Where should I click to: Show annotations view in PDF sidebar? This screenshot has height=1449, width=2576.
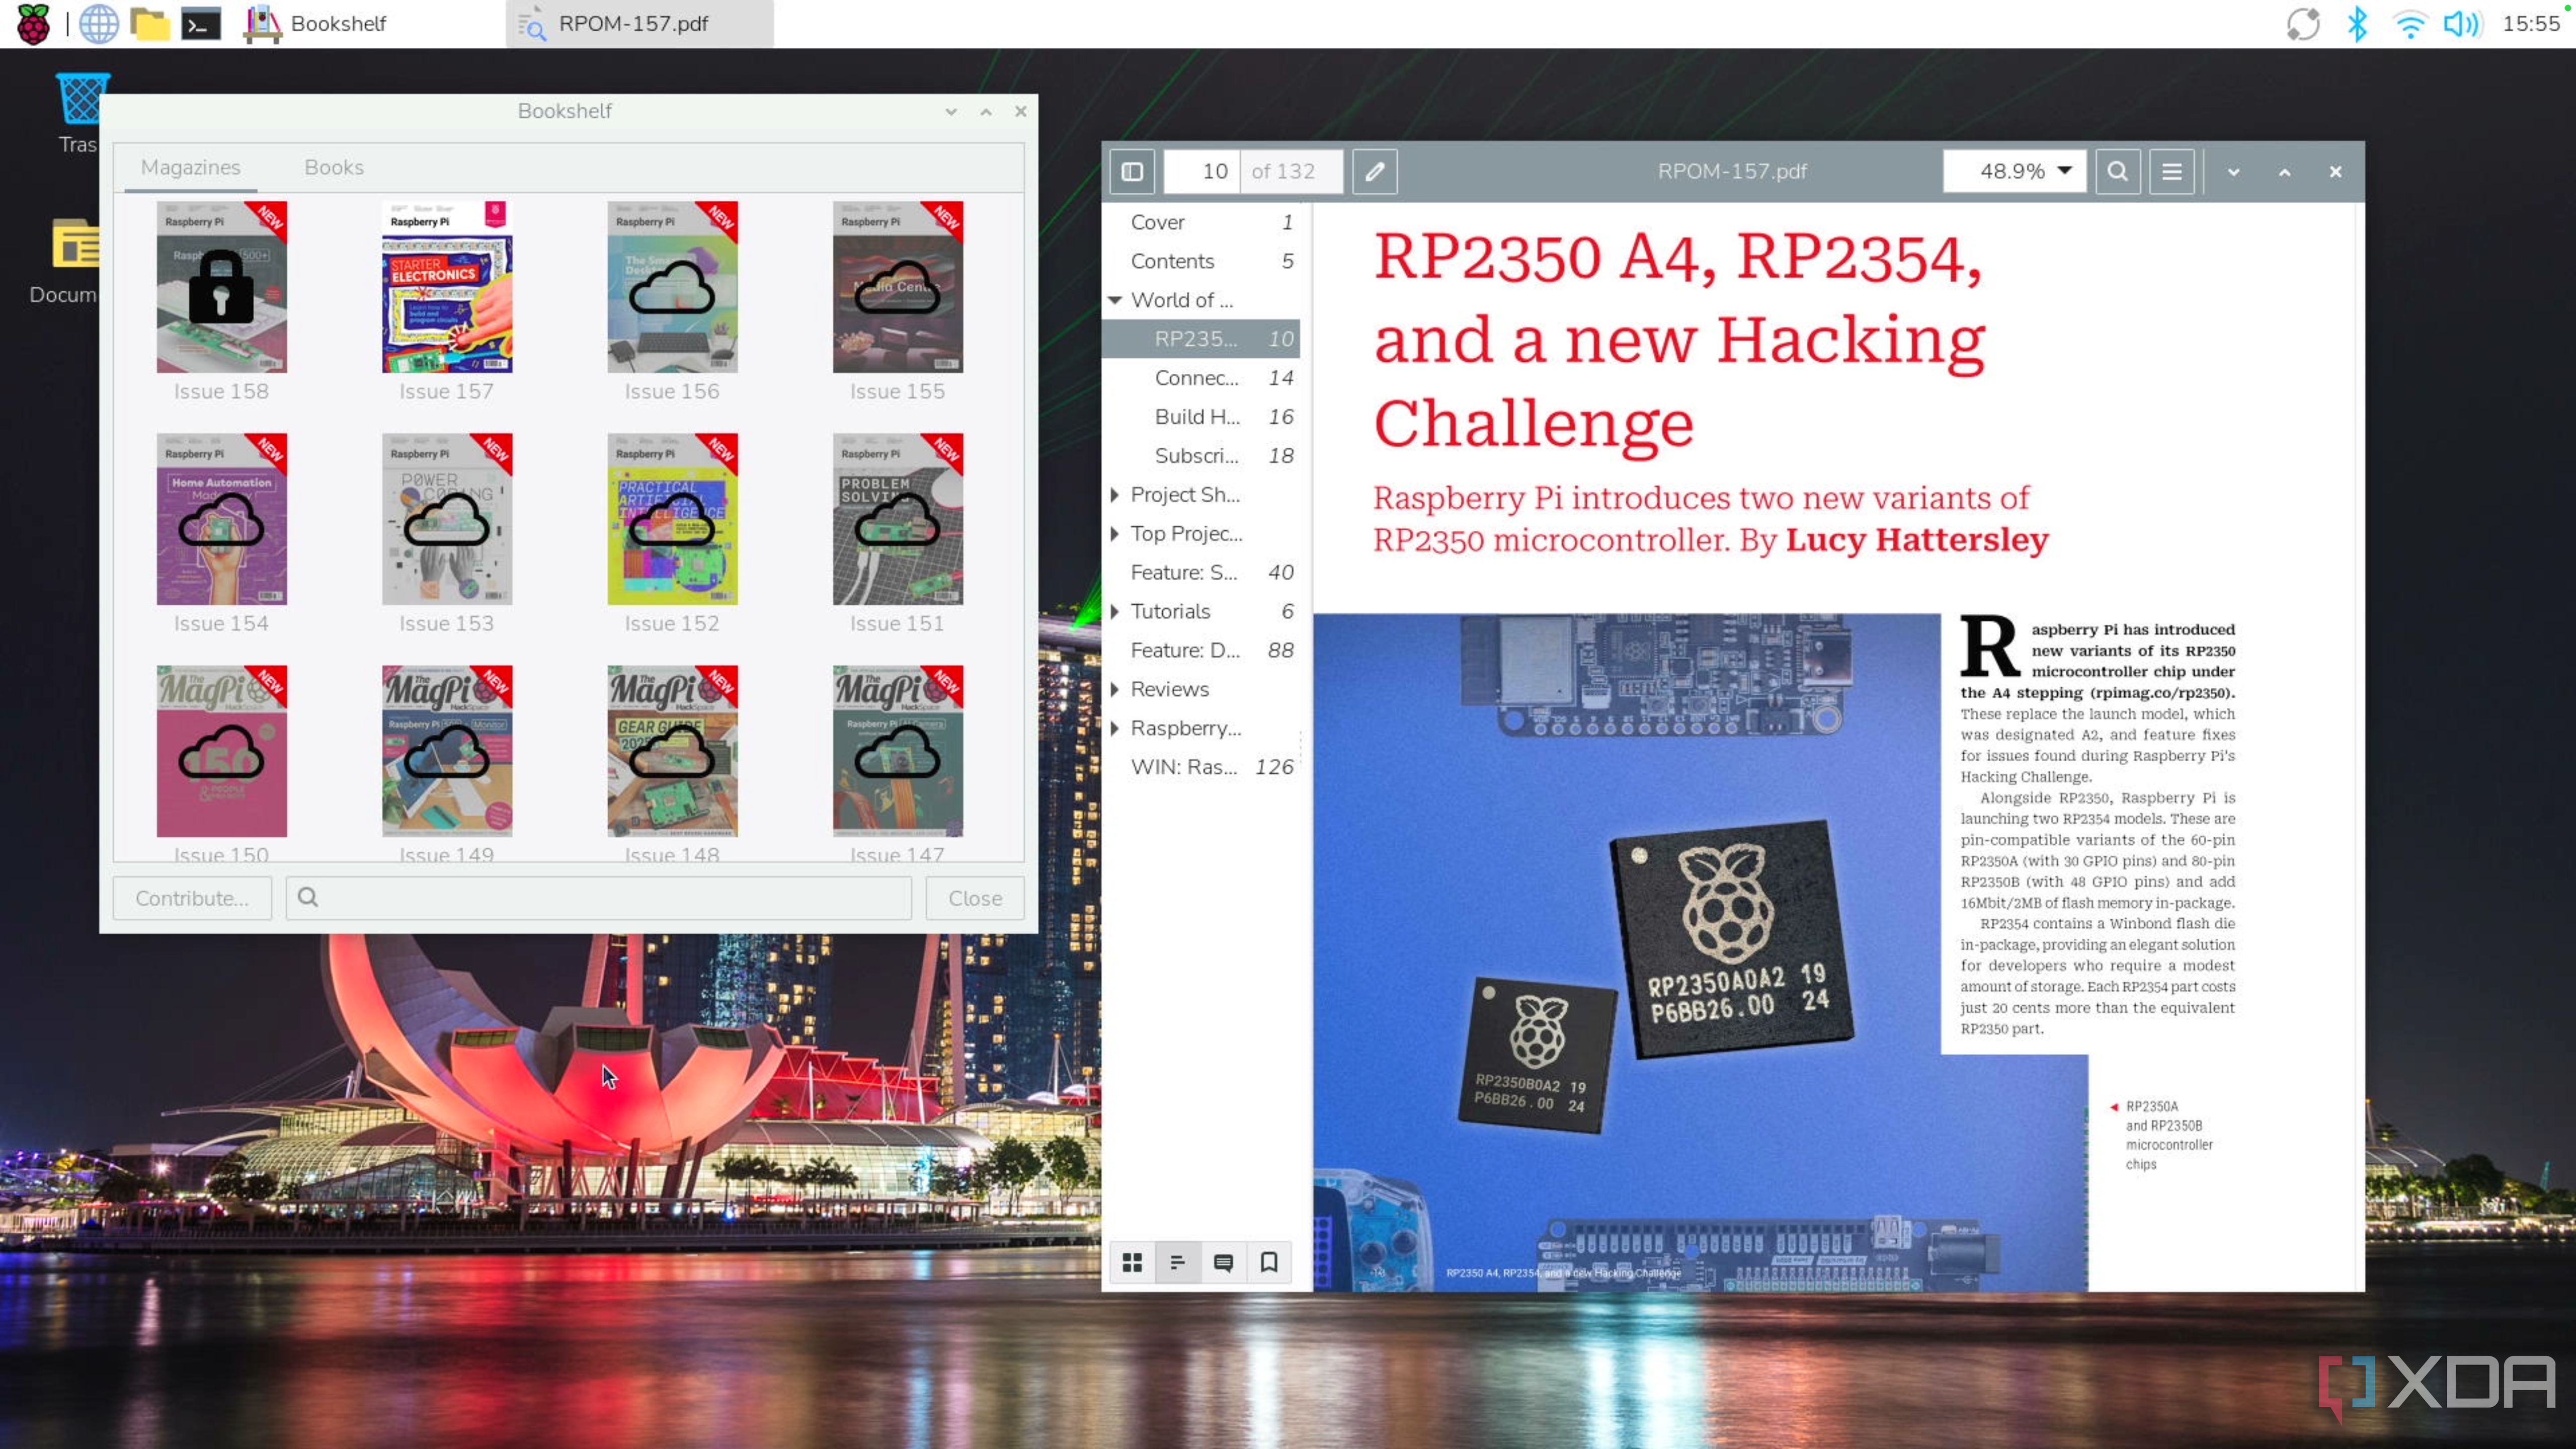[x=1223, y=1262]
